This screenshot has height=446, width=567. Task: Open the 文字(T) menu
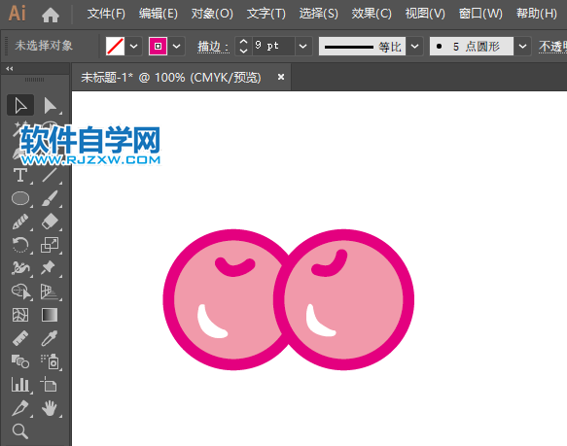pyautogui.click(x=266, y=14)
